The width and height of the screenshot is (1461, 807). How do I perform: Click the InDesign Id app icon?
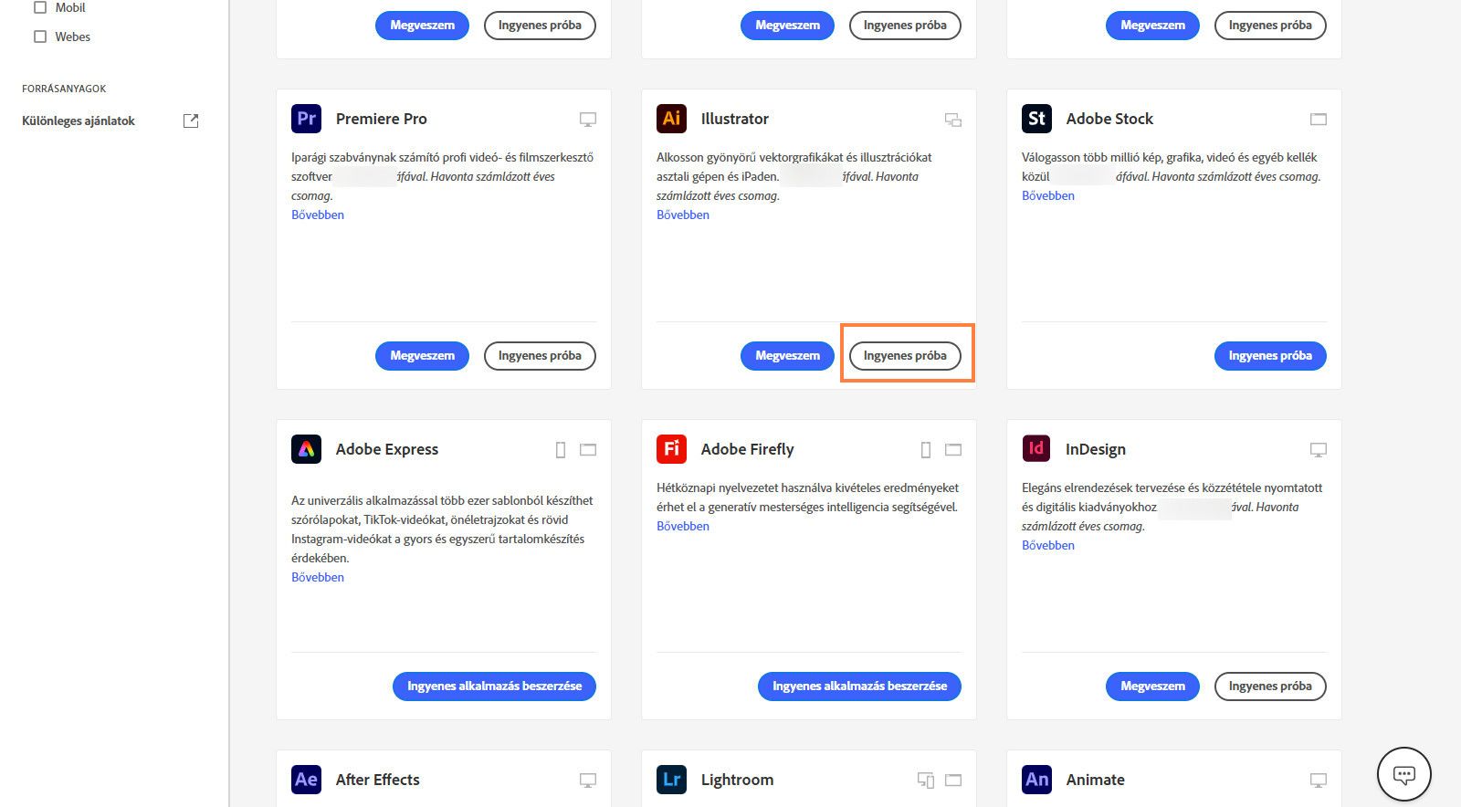click(x=1036, y=449)
